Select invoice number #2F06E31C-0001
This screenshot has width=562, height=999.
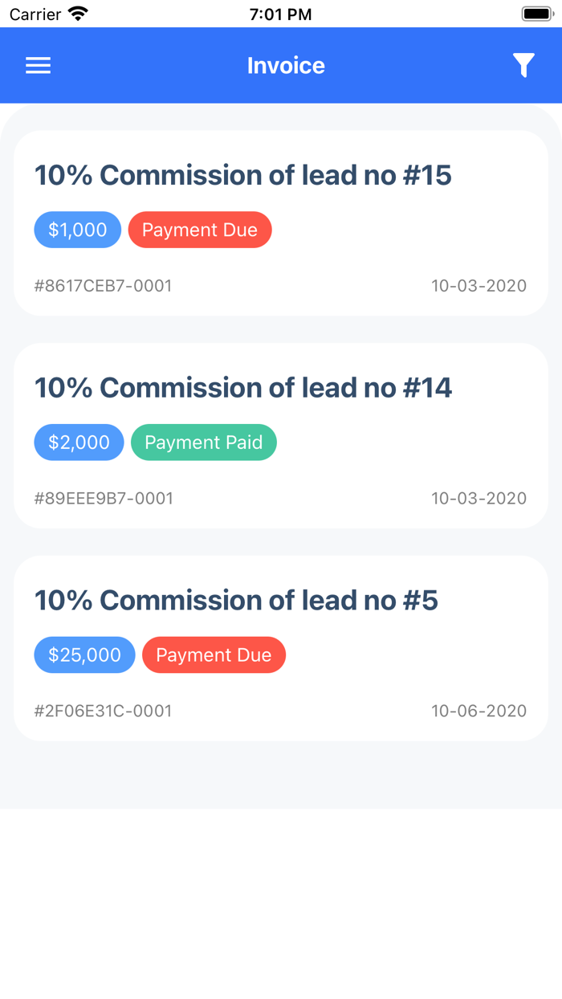103,712
